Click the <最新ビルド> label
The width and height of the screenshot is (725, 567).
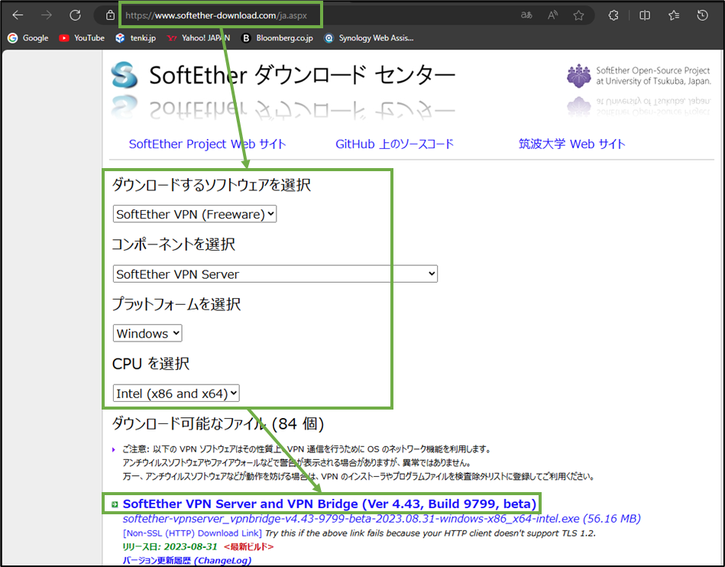tap(249, 546)
